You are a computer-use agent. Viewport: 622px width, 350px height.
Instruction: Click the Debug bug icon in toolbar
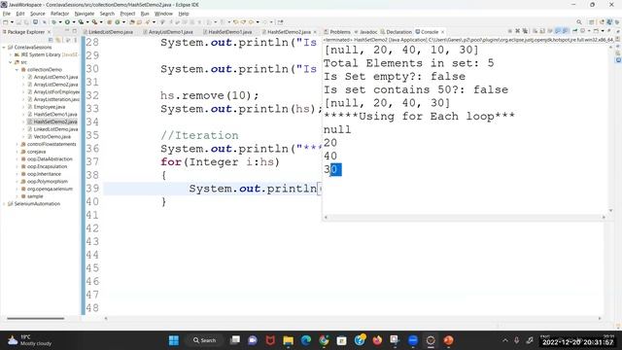click(53, 22)
